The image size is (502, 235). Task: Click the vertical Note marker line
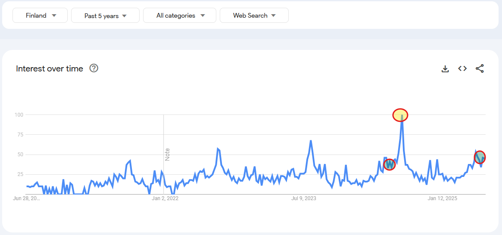click(x=164, y=154)
